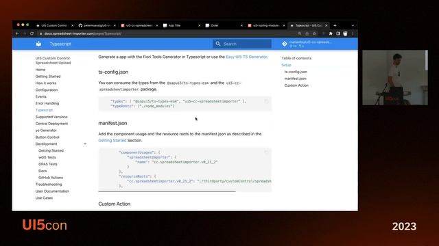Close the UI5 Custom Control tab
Screen dimensions: 439x246
point(72,25)
